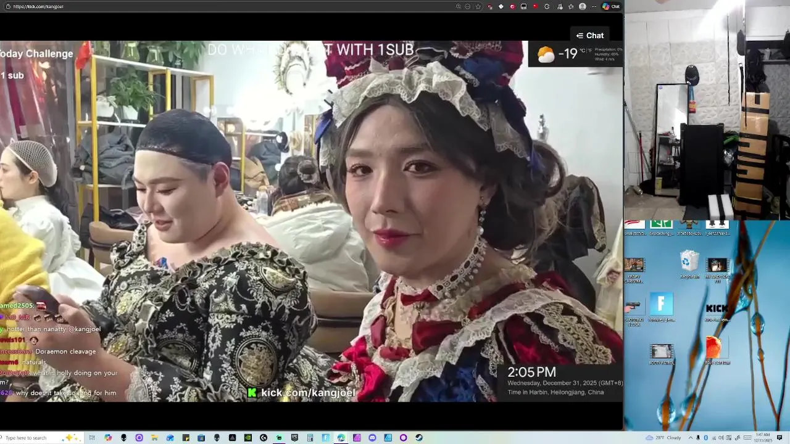
Task: Open Fortnite F icon on the taskbar
Action: tap(325, 438)
